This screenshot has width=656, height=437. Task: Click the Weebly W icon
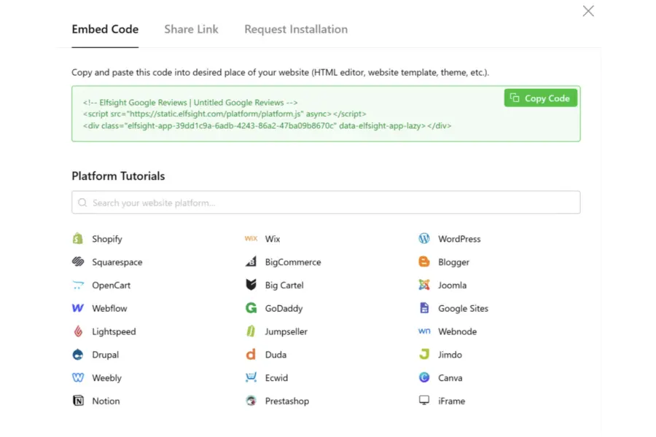tap(78, 377)
